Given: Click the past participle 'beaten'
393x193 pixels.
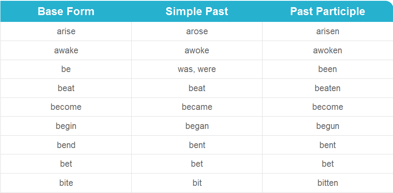Looking at the screenshot, I should [x=328, y=88].
